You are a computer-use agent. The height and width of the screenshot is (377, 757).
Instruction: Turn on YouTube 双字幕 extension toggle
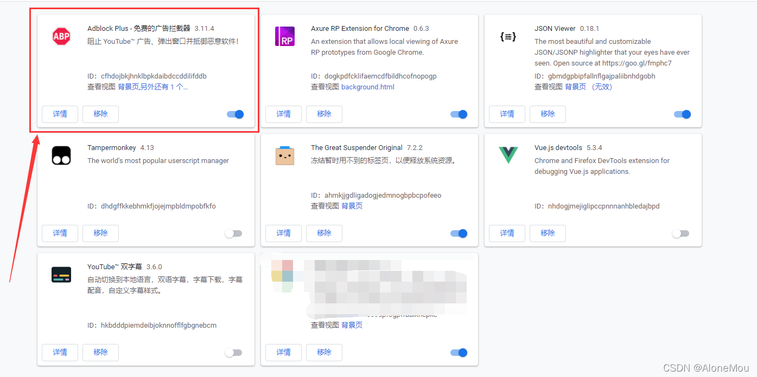click(x=233, y=353)
